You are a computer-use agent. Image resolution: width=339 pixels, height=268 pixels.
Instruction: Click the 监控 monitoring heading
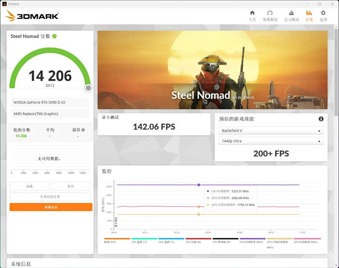(107, 171)
